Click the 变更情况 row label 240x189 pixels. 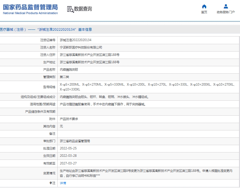(x=49, y=173)
